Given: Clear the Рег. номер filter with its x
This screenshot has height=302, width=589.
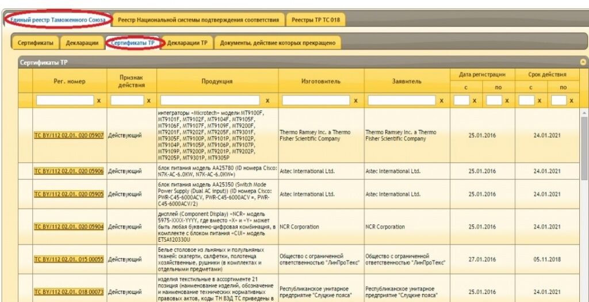Looking at the screenshot, I should [x=99, y=101].
